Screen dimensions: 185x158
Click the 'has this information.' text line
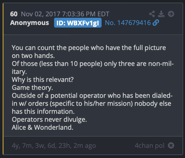pyautogui.click(x=43, y=112)
